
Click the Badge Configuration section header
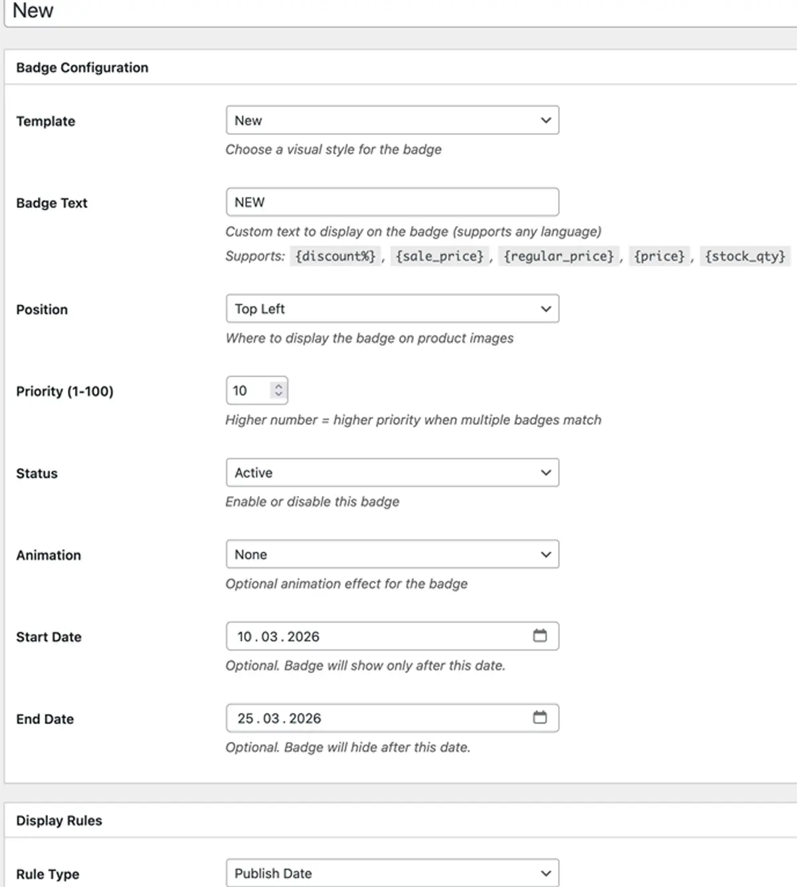(x=82, y=67)
